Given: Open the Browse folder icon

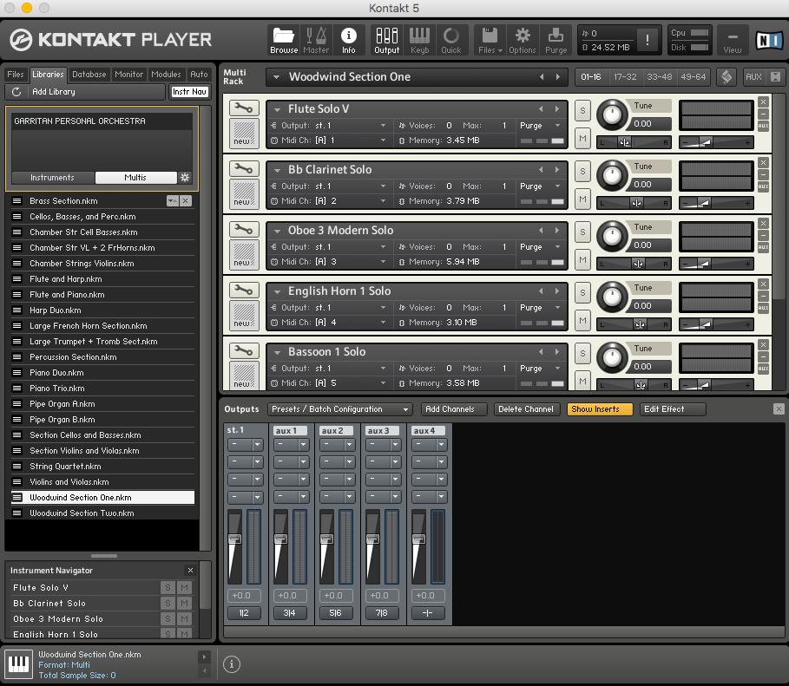Looking at the screenshot, I should (x=284, y=40).
